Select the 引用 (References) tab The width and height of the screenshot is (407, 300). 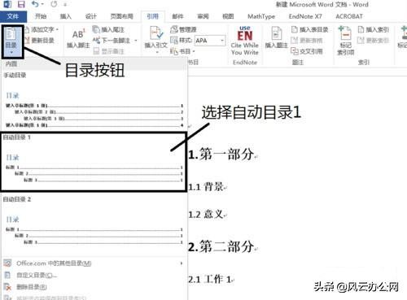tap(152, 16)
